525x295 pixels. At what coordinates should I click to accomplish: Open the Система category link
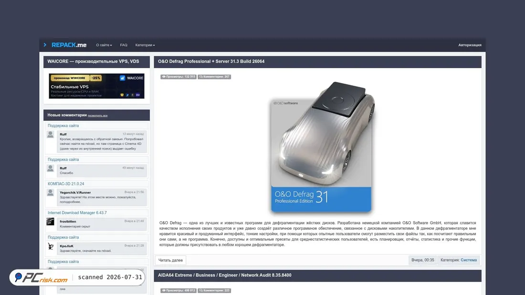coord(469,260)
